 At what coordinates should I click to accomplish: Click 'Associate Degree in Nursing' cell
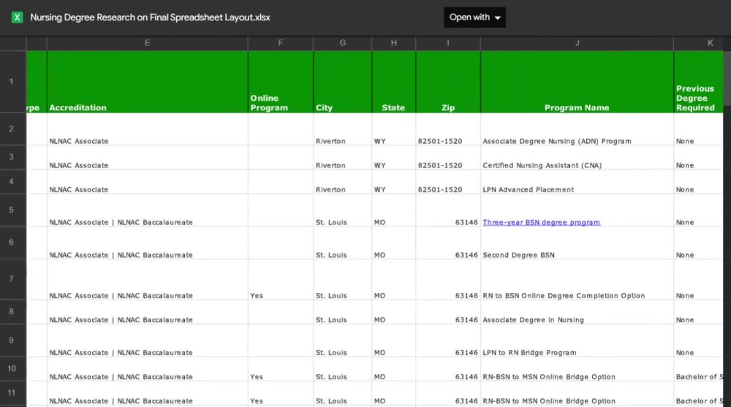tap(577, 312)
